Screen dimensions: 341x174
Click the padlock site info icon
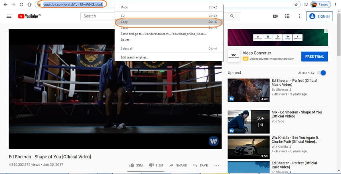39,4
